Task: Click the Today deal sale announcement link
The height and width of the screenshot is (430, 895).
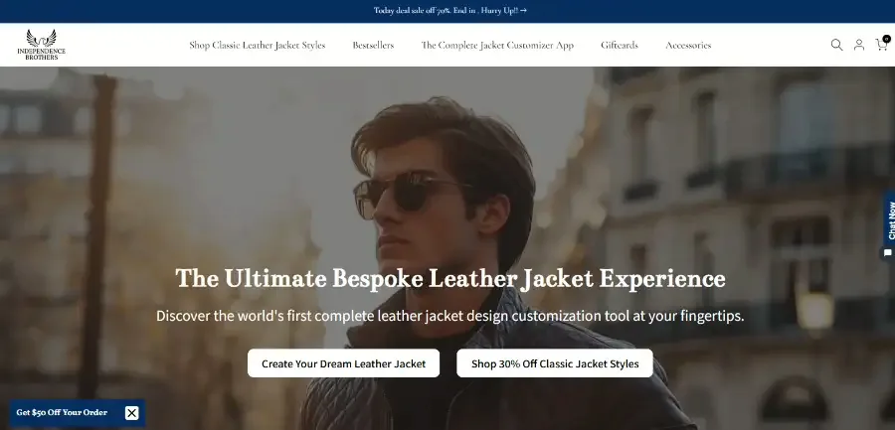Action: pyautogui.click(x=450, y=10)
